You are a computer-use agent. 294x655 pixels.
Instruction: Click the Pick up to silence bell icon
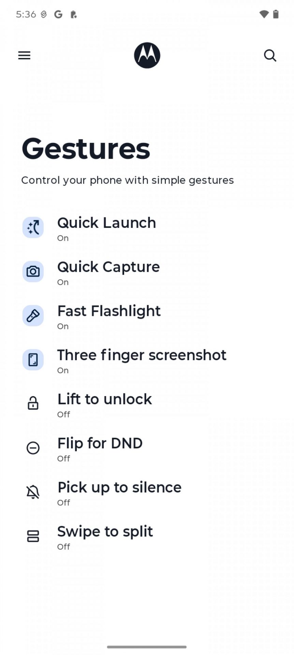[x=33, y=492]
